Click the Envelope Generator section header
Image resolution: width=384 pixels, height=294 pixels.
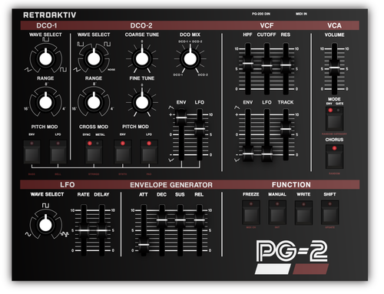coord(171,185)
